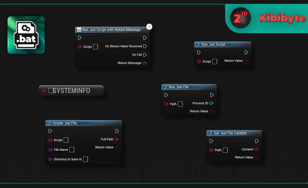Click the On Fail execution pin

tap(145, 54)
